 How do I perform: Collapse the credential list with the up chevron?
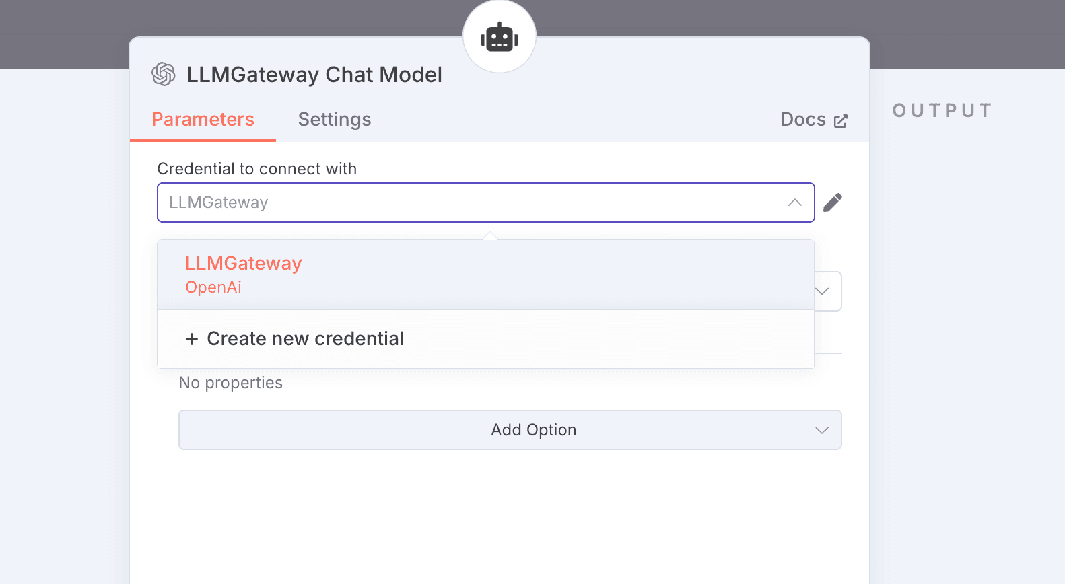point(794,203)
